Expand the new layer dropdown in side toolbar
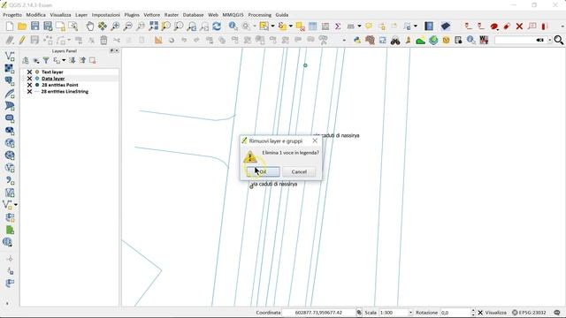This screenshot has width=566, height=318. click(x=16, y=205)
